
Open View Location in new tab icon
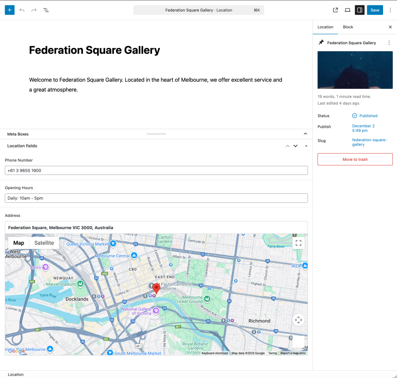[x=335, y=10]
